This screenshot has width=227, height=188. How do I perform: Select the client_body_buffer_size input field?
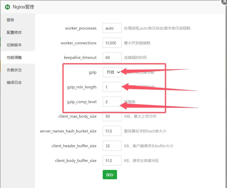pyautogui.click(x=112, y=160)
